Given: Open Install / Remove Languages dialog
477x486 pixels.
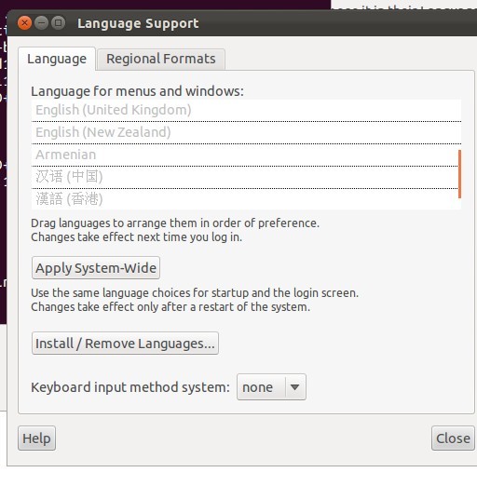Looking at the screenshot, I should (125, 344).
